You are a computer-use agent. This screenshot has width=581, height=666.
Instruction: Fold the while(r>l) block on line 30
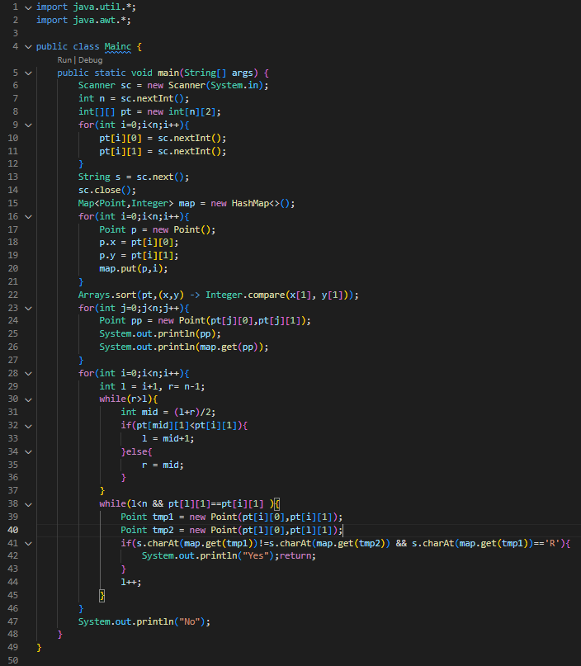pos(28,399)
